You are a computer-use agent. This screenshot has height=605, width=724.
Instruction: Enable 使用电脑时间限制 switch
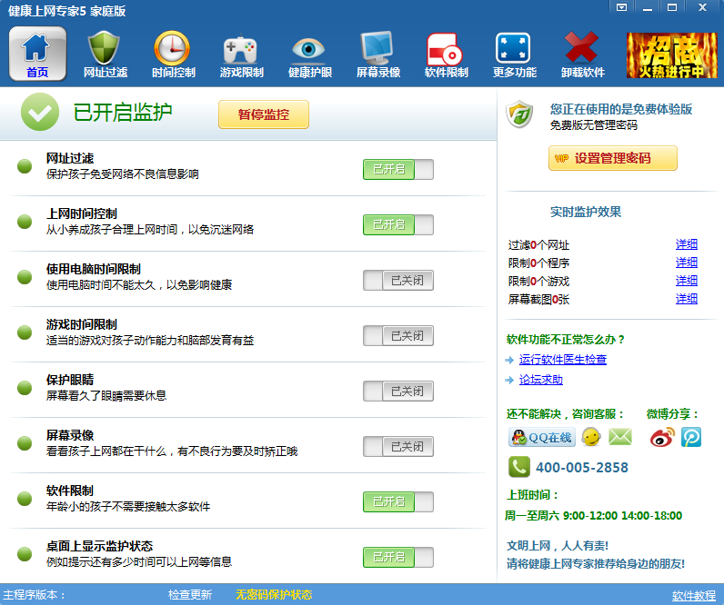(398, 281)
